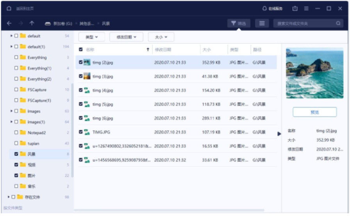Image resolution: width=351 pixels, height=217 pixels.
Task: Click the magnifier search icon
Action: coord(338,23)
